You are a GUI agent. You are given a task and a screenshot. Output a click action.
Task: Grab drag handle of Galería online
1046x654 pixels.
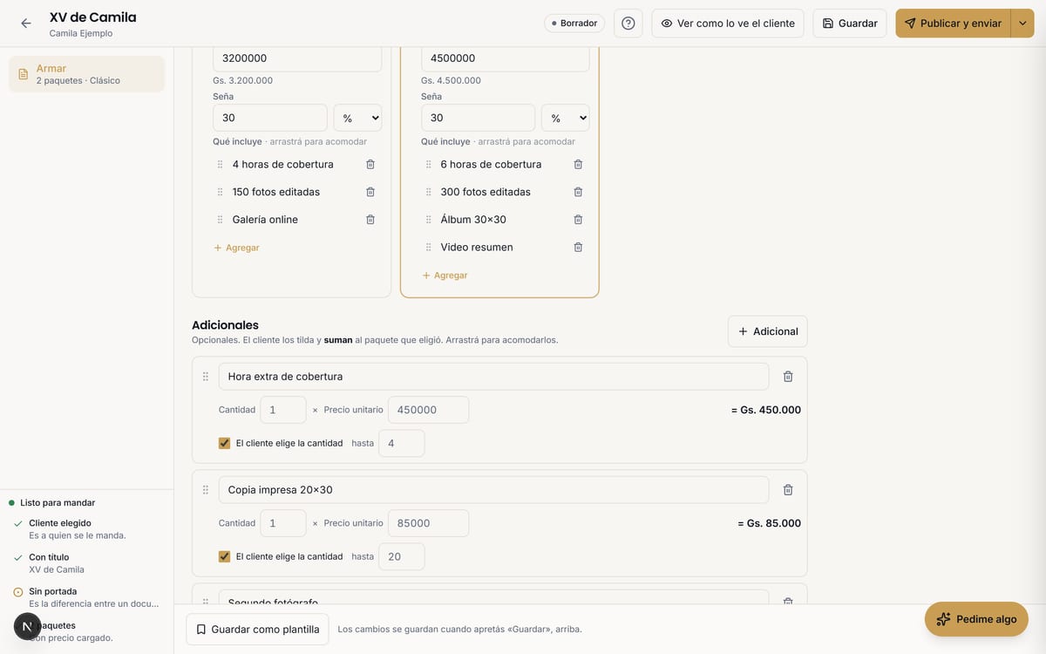click(x=220, y=220)
